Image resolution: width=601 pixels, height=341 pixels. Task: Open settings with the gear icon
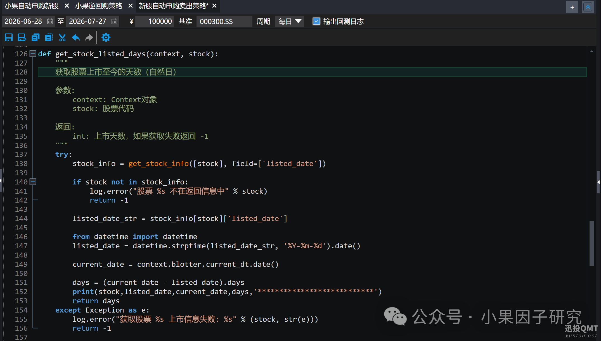pos(106,37)
